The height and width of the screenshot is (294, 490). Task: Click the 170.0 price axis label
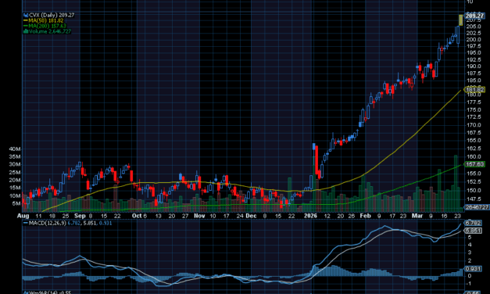(x=474, y=125)
